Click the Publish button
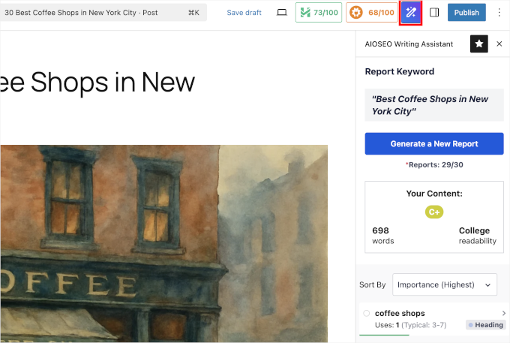The image size is (510, 343). click(x=466, y=13)
